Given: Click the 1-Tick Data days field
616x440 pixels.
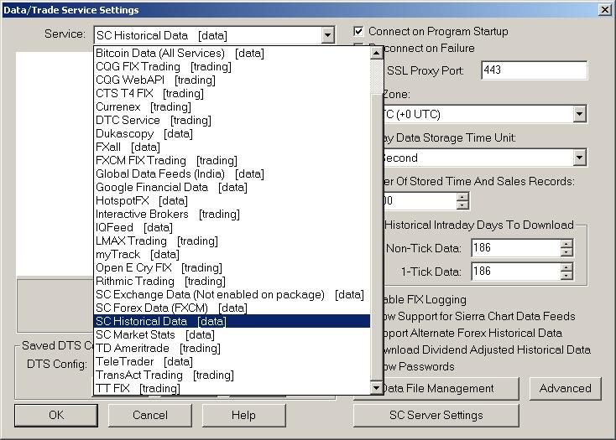Looking at the screenshot, I should [x=515, y=272].
